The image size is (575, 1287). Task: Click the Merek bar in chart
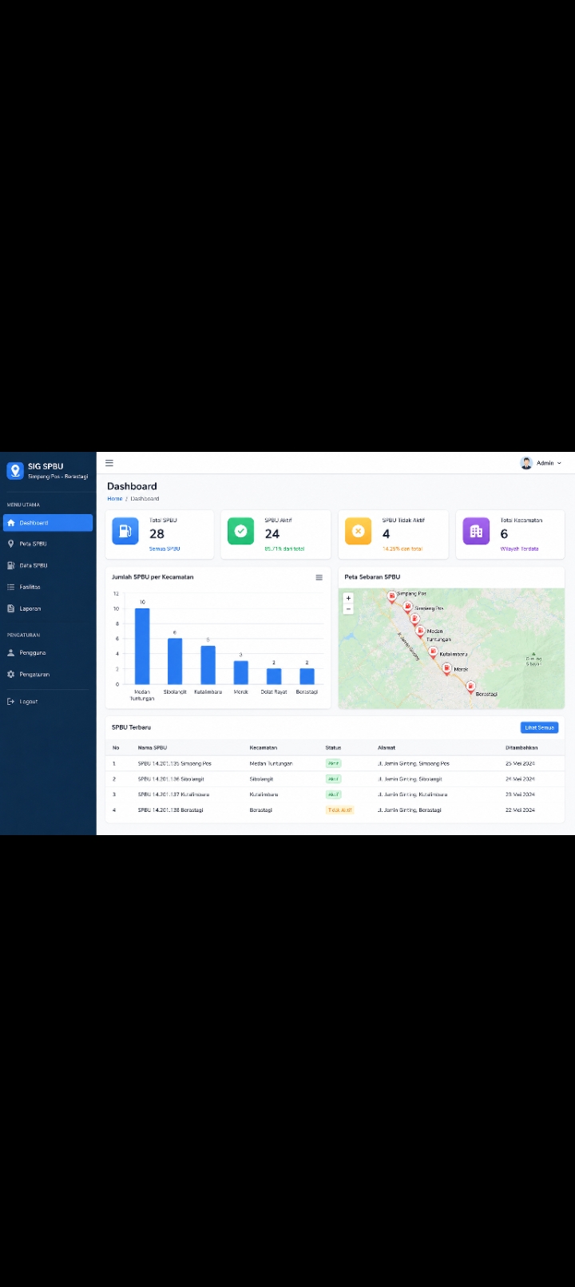(240, 673)
